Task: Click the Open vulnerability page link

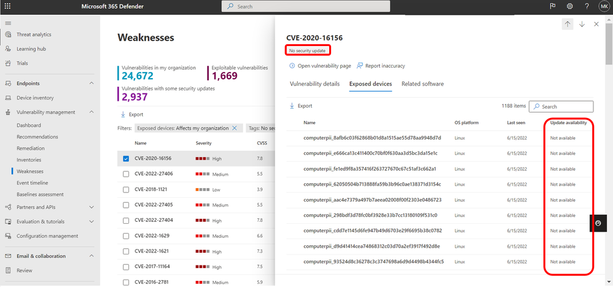Action: (324, 66)
